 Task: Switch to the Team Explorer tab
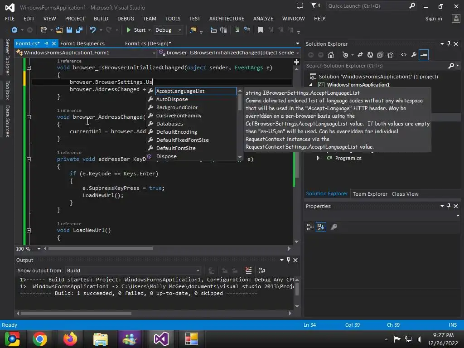click(370, 194)
